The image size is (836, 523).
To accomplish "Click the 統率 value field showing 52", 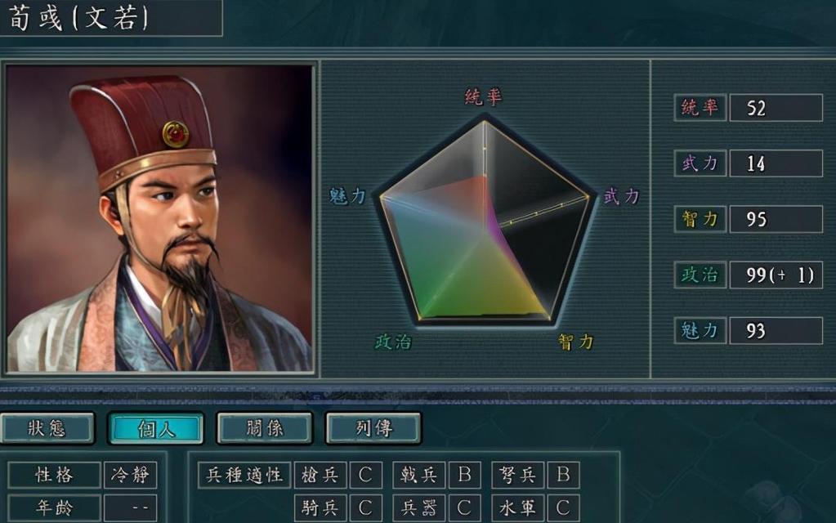I will (776, 108).
